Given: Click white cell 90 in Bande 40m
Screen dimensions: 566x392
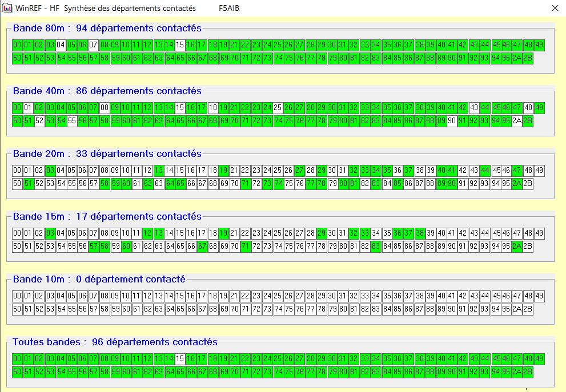Looking at the screenshot, I should pyautogui.click(x=452, y=120).
